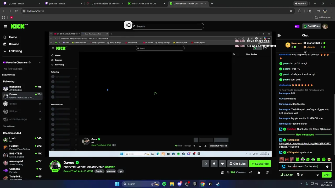Collapse the Favorite Channels section

click(39, 62)
